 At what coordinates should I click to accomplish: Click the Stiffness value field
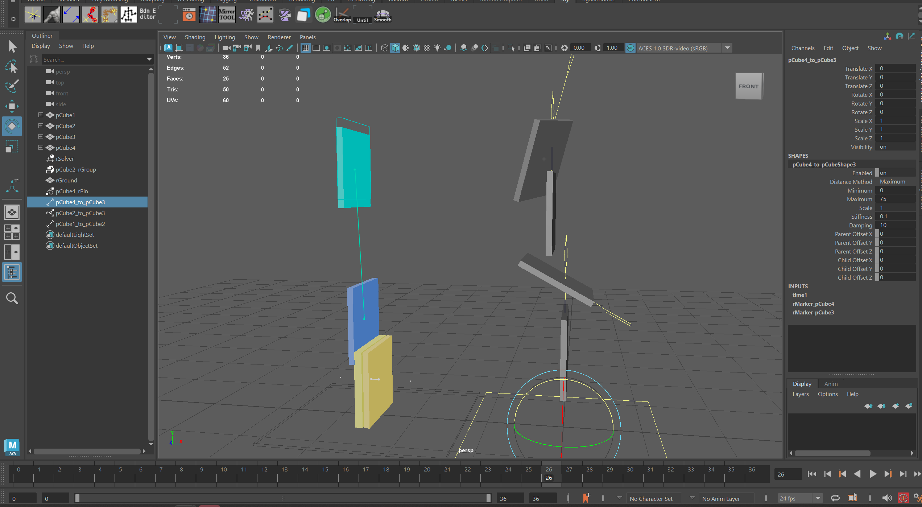[895, 217]
